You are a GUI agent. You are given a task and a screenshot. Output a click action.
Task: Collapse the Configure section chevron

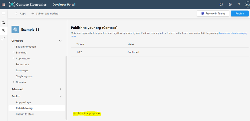point(60,41)
